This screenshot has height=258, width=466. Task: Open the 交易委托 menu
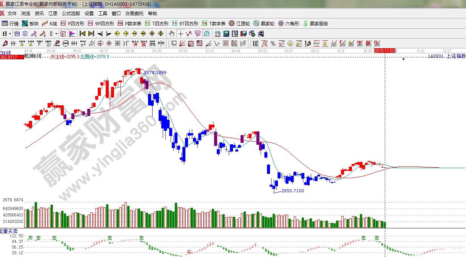pos(134,14)
